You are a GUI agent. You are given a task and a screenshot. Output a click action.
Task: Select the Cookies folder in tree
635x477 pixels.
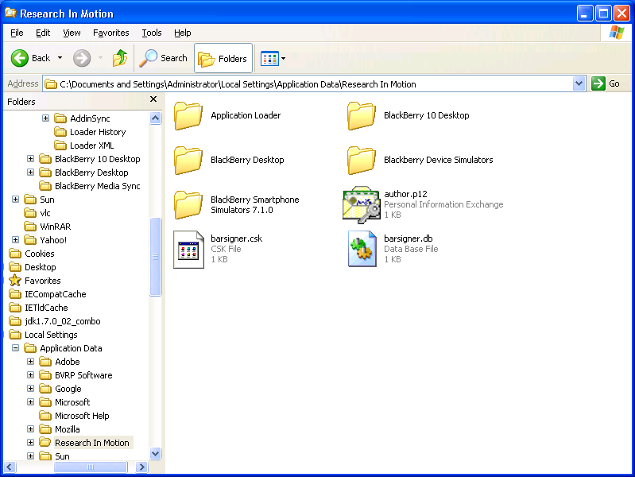pos(32,254)
